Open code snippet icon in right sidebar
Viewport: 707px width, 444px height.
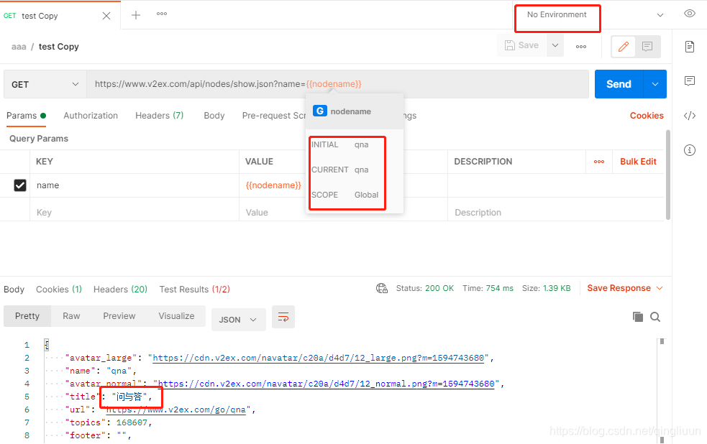pos(690,116)
